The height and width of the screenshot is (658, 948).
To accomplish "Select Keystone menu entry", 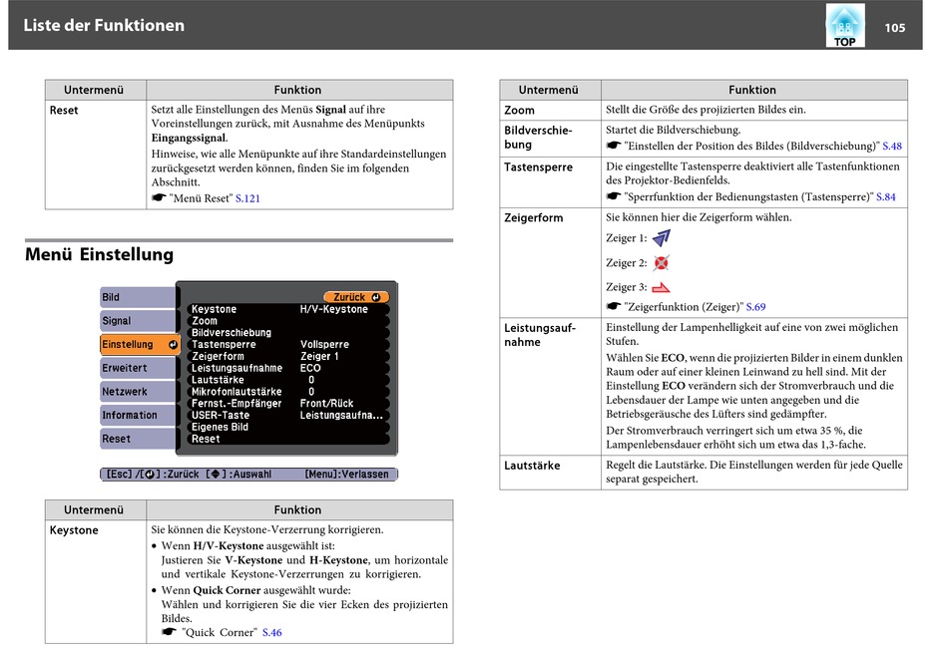I will tap(214, 309).
